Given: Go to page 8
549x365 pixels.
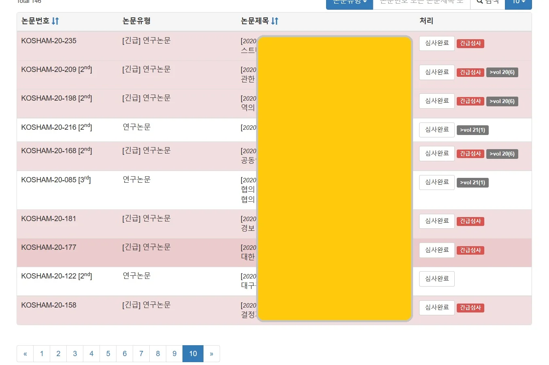Looking at the screenshot, I should click(x=158, y=354).
